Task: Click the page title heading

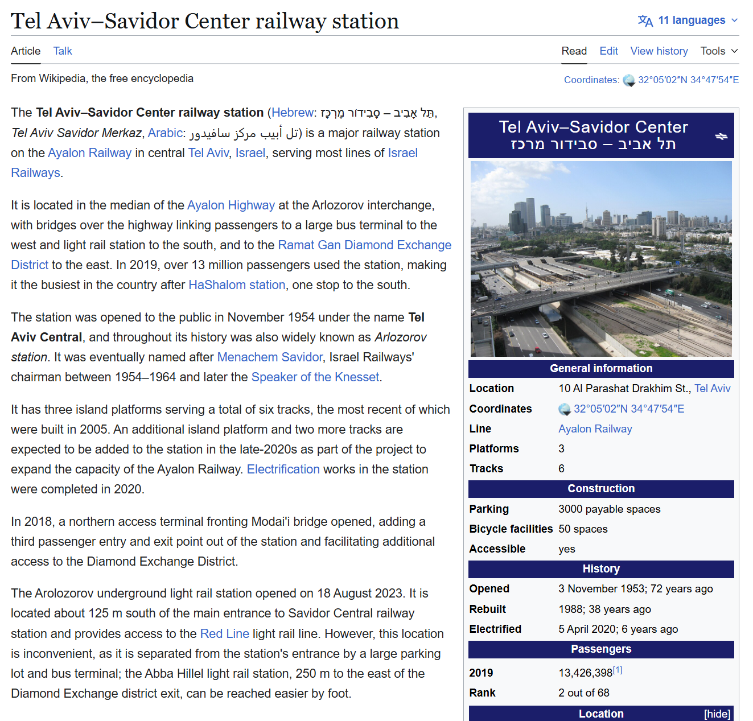Action: [205, 21]
